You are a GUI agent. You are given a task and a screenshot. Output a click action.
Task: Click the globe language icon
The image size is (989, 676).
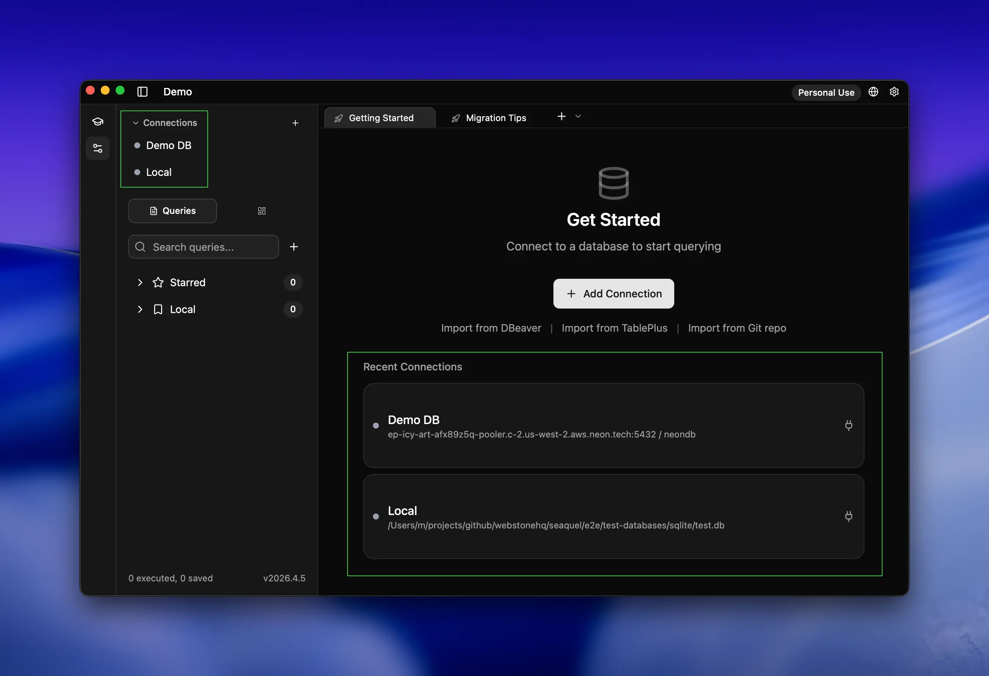[873, 92]
